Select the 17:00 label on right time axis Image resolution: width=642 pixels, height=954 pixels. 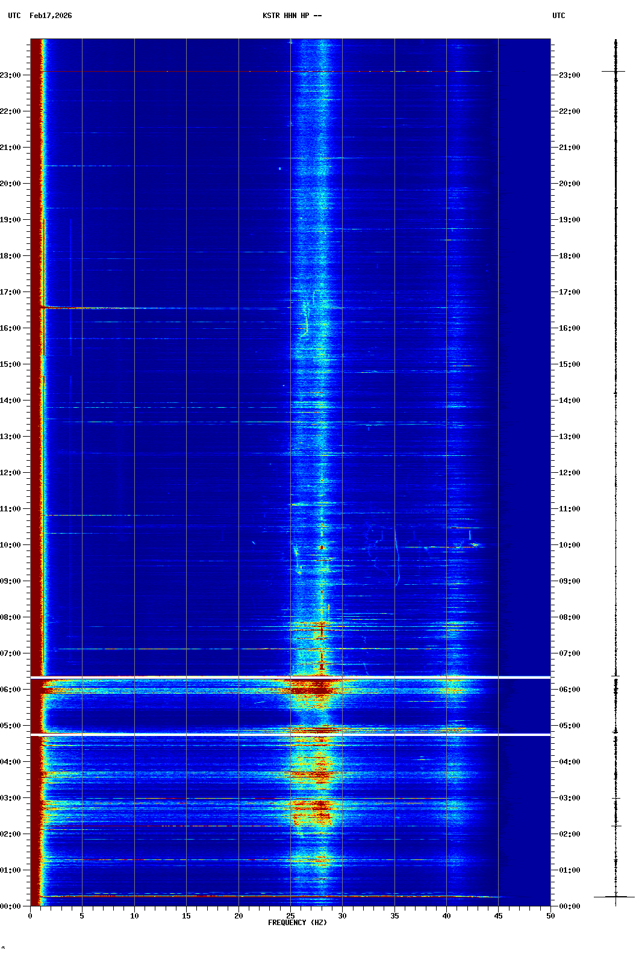[x=570, y=292]
